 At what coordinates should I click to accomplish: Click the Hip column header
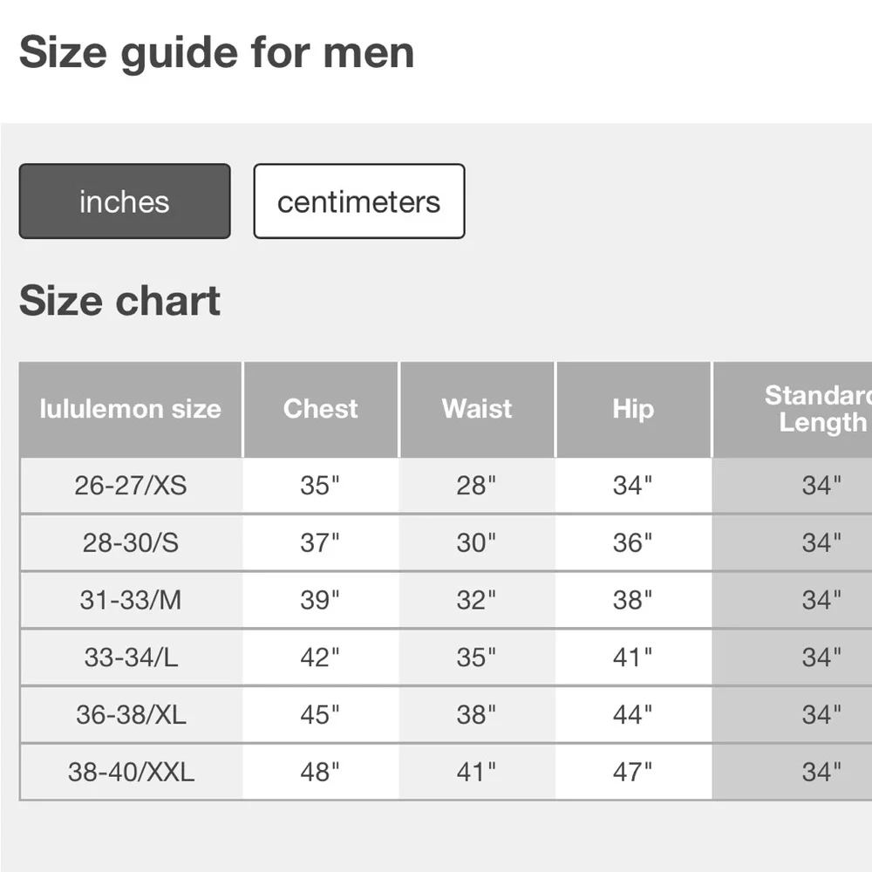click(x=633, y=409)
